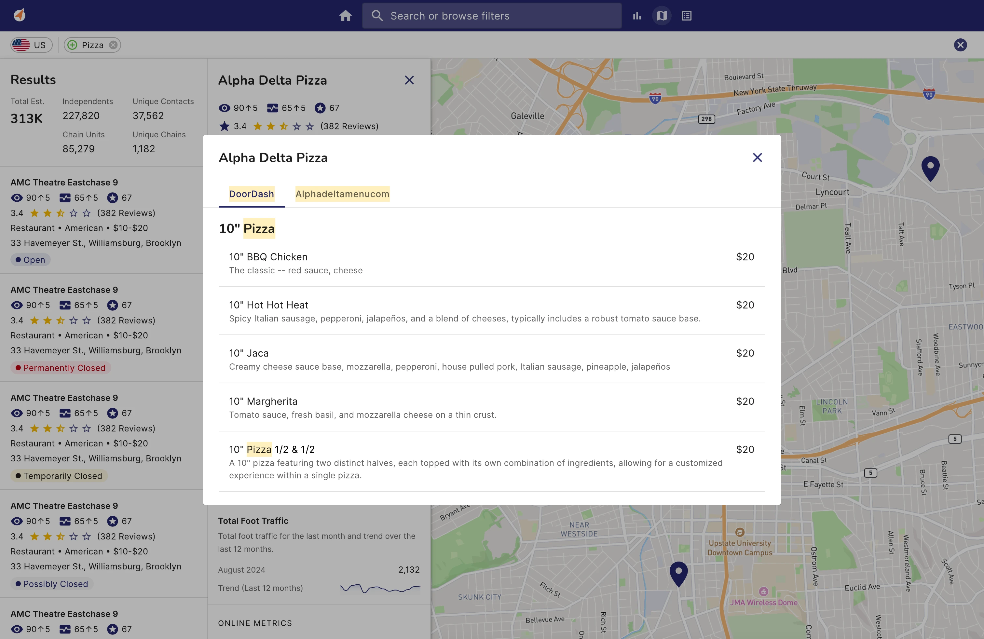
Task: Click the ONLINE METRICS section header
Action: [x=255, y=623]
